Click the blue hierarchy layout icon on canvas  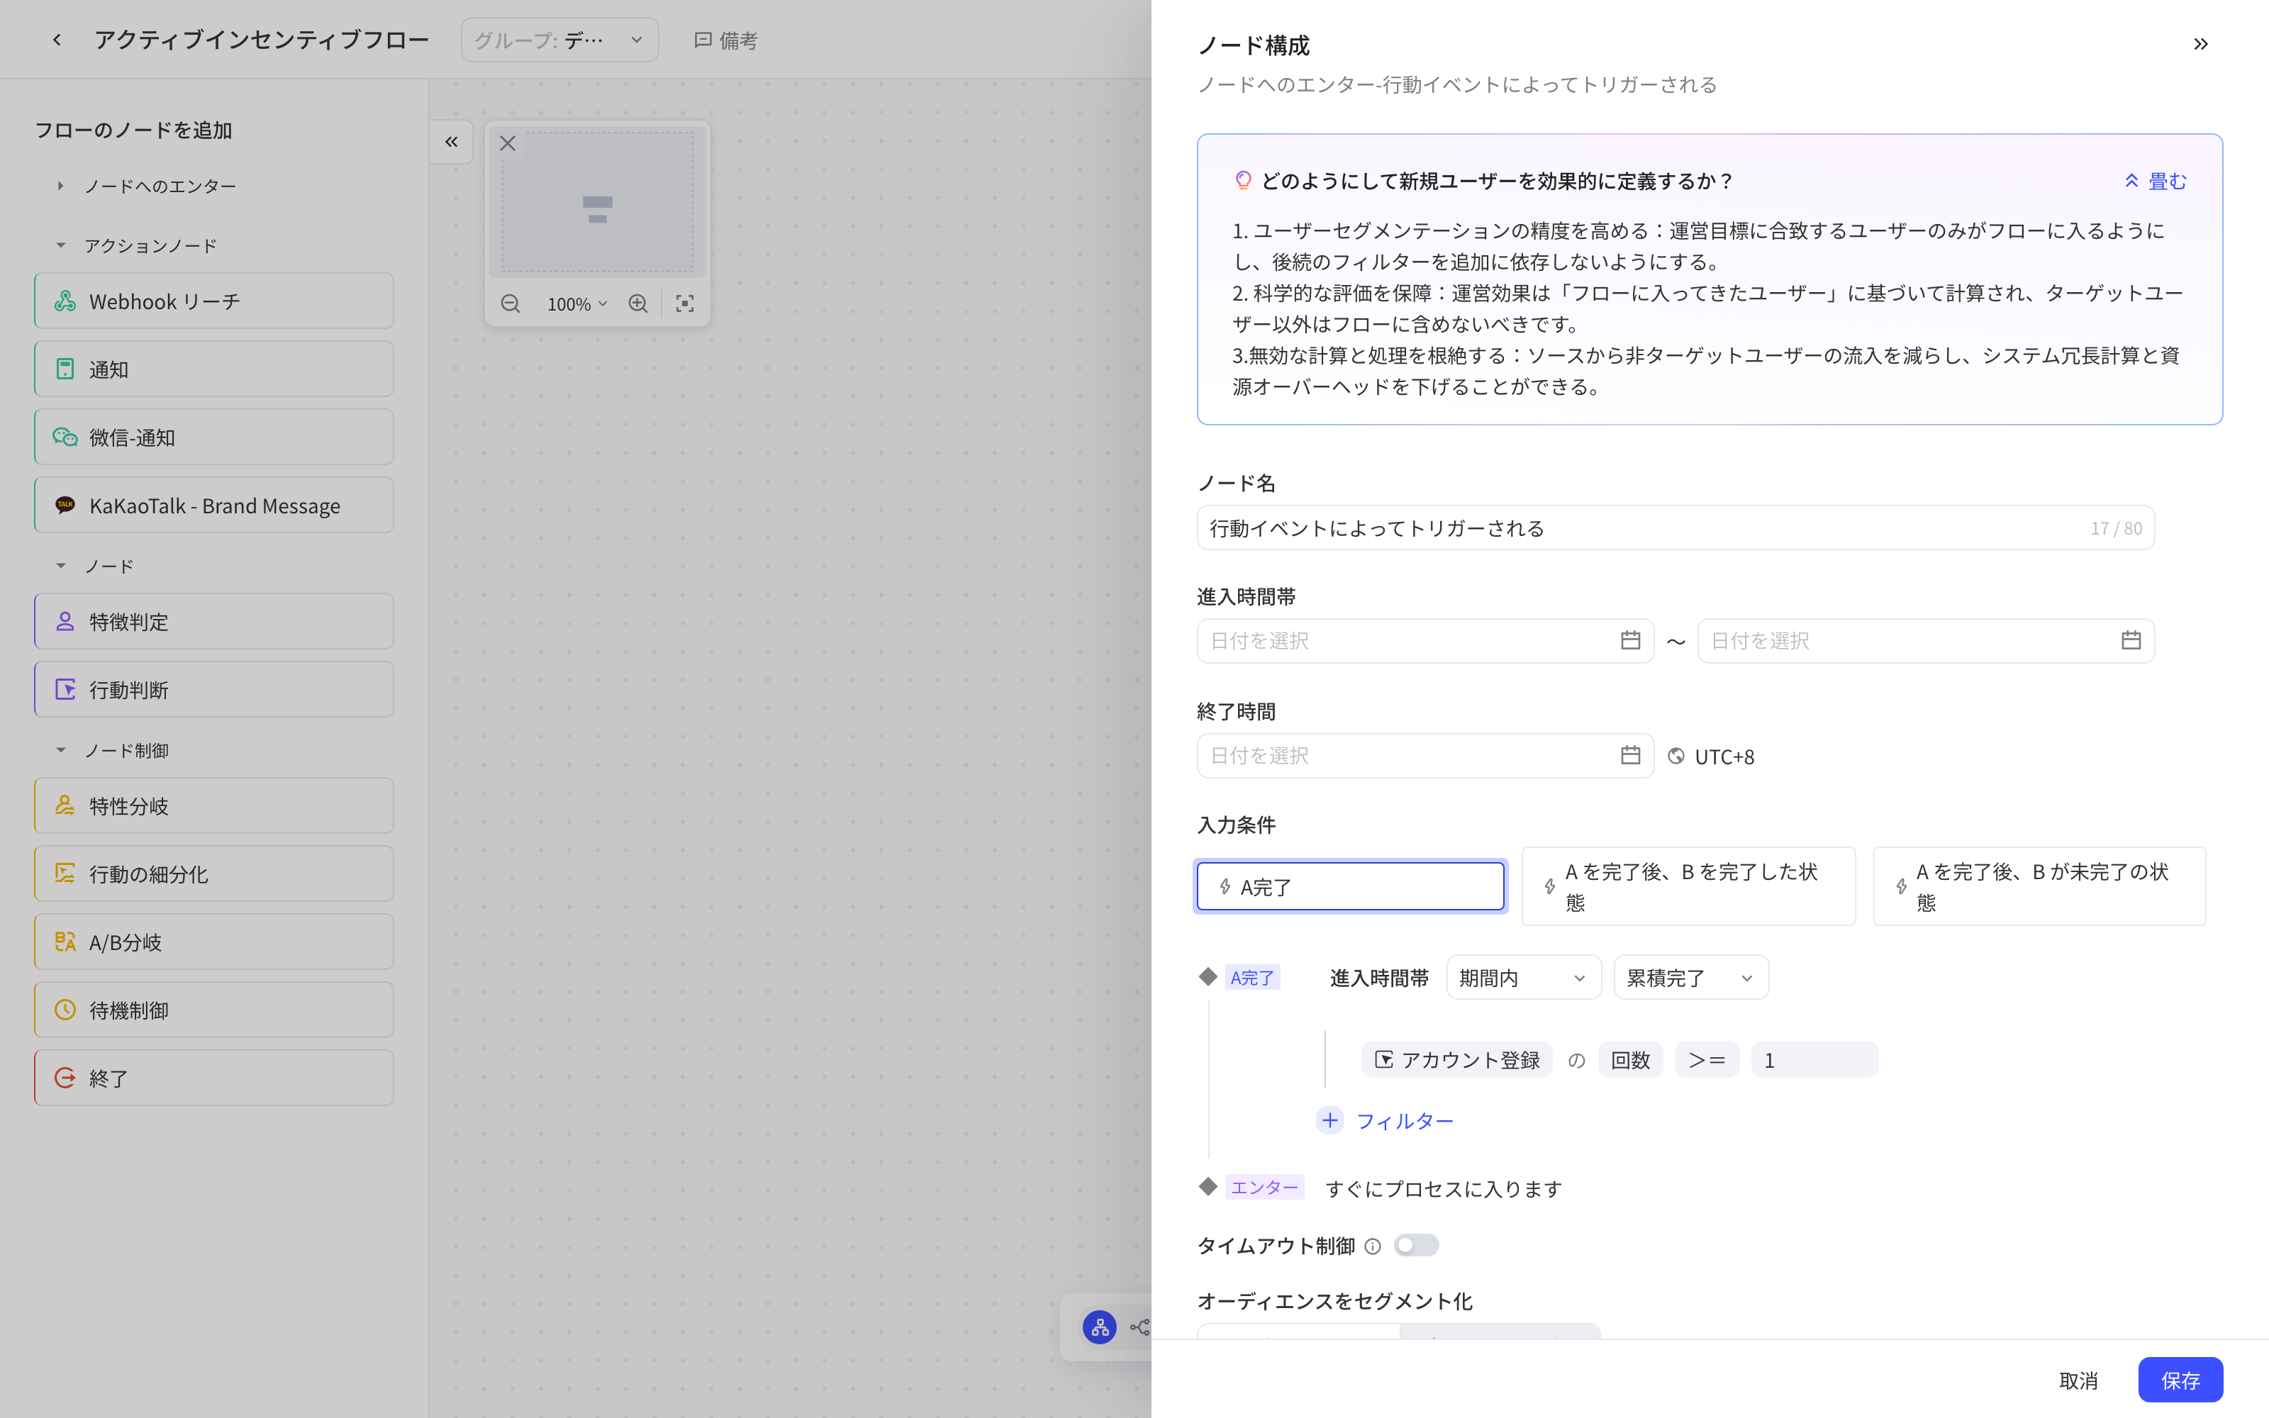tap(1099, 1327)
